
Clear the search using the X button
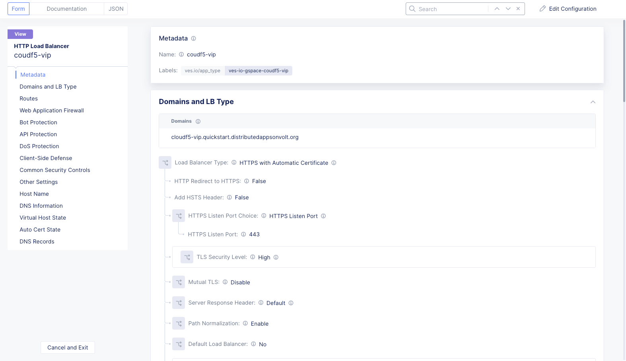pos(518,9)
